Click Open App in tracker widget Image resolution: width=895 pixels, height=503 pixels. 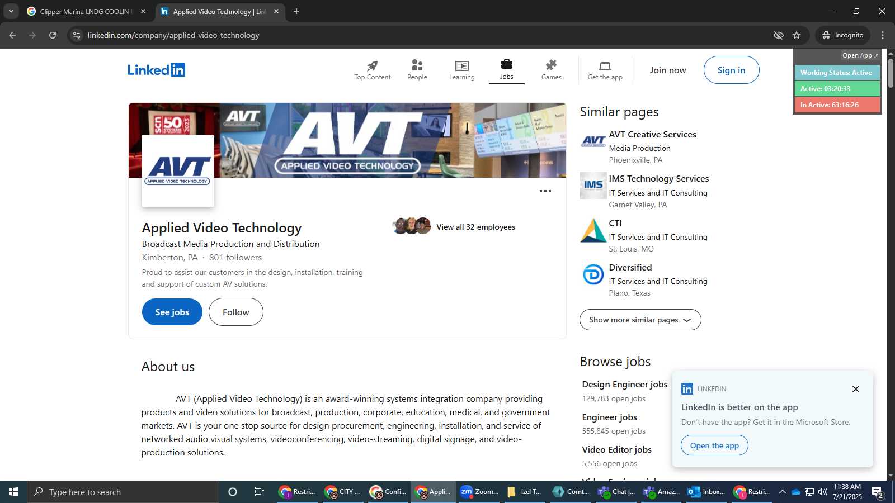point(860,55)
